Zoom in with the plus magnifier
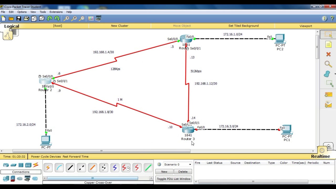Screen dimensions: 336x189 (66, 19)
